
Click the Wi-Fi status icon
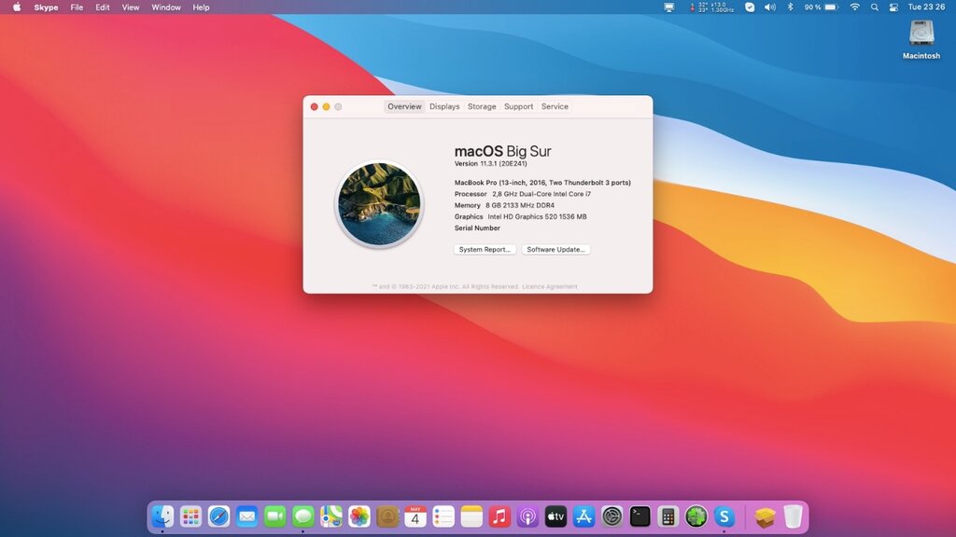click(854, 7)
